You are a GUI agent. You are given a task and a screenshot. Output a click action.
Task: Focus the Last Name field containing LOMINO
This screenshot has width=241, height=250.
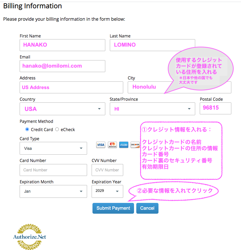click(153, 45)
